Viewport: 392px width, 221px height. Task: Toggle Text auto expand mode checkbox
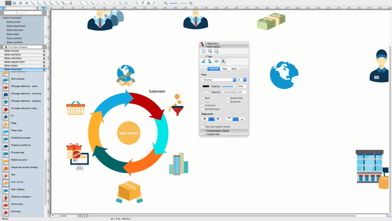pyautogui.click(x=203, y=126)
